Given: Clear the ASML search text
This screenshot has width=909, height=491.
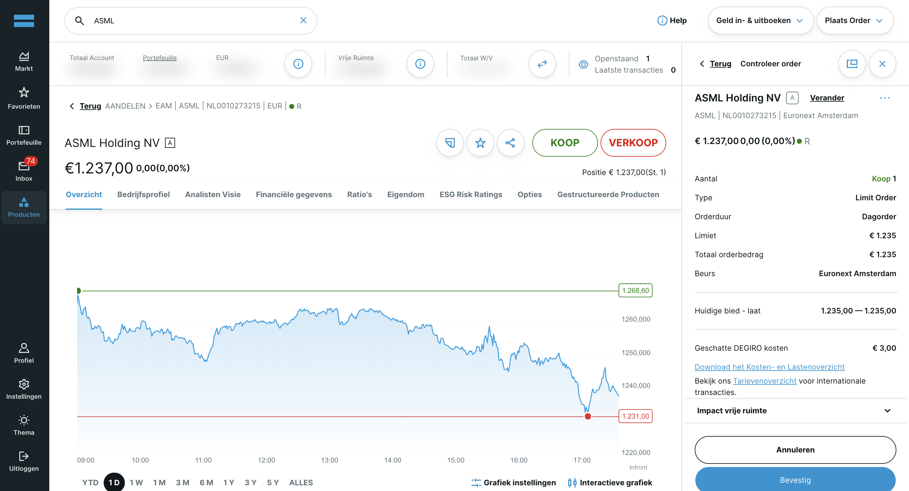Looking at the screenshot, I should (303, 21).
